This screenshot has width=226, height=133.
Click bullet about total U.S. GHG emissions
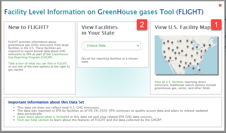[59, 108]
